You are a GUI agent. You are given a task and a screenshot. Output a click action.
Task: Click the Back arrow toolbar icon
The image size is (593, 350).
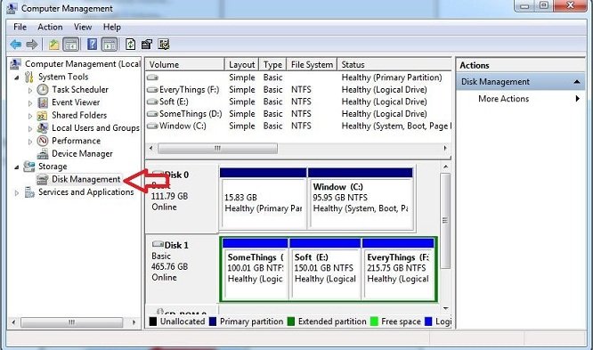[x=16, y=45]
